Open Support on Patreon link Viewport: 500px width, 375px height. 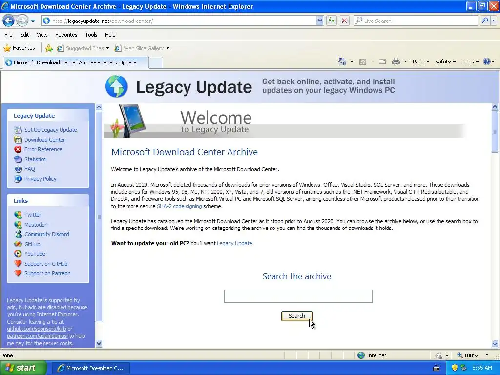[x=47, y=273]
